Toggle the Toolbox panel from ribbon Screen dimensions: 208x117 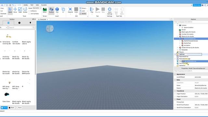click(51, 10)
